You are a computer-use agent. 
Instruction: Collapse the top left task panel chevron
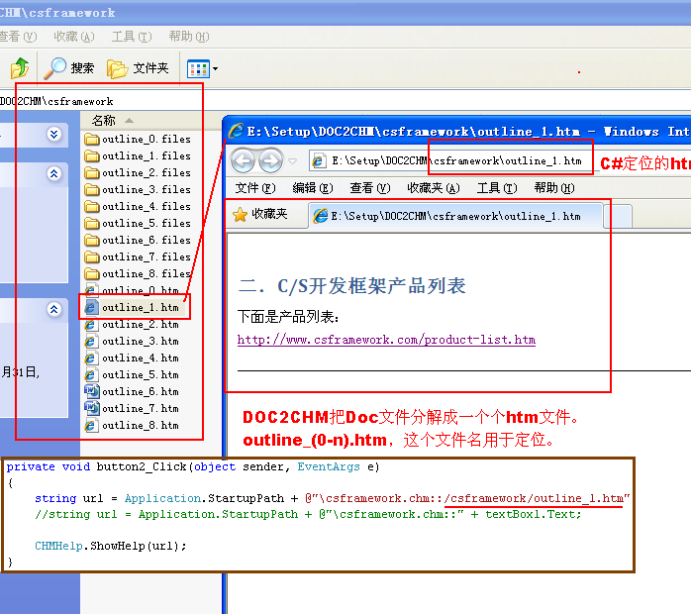click(x=54, y=134)
